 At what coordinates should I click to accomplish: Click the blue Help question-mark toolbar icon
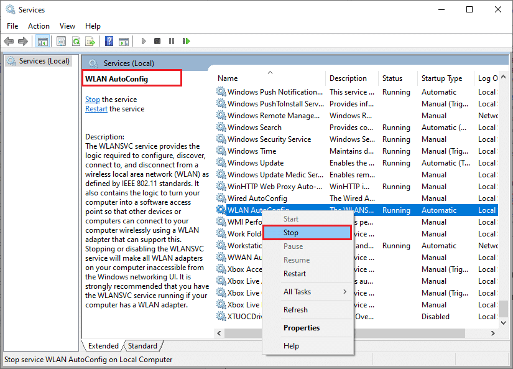coord(109,41)
